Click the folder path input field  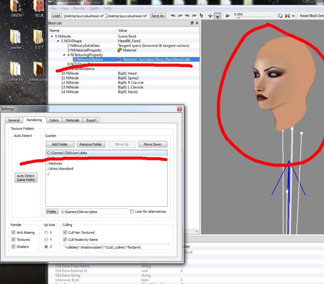click(94, 212)
